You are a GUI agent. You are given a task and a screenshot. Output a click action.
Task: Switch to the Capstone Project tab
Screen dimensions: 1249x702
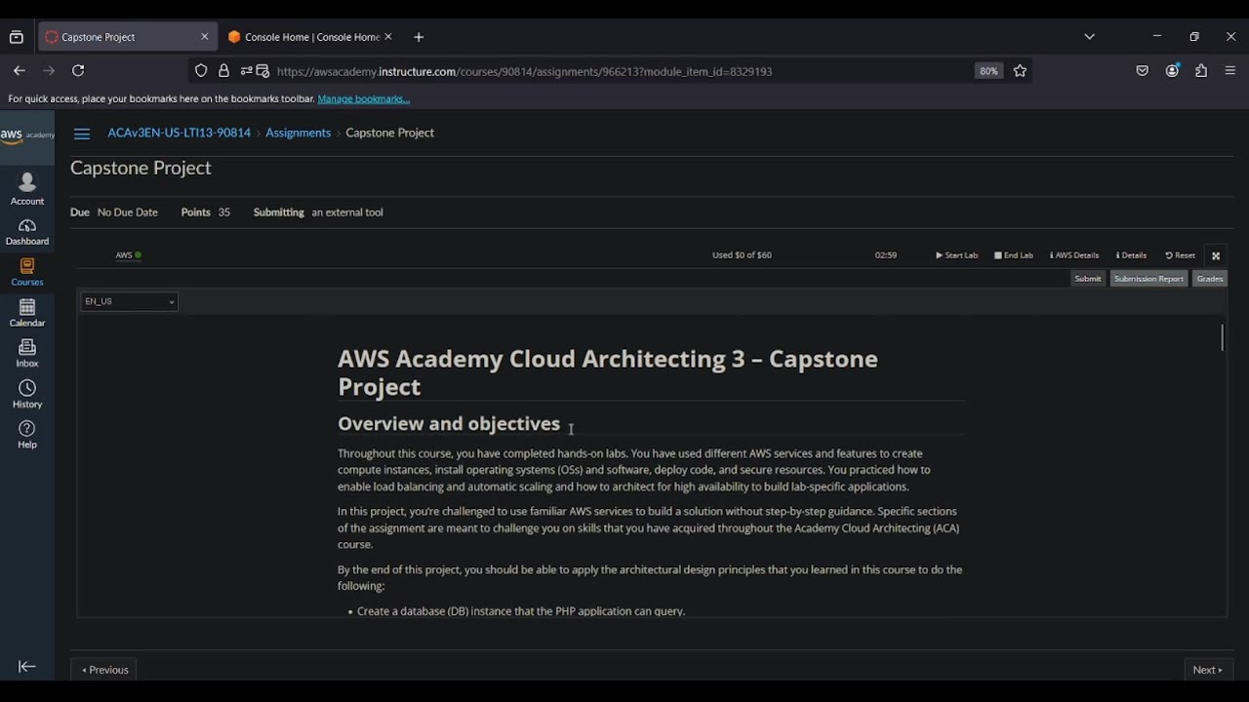(x=125, y=37)
